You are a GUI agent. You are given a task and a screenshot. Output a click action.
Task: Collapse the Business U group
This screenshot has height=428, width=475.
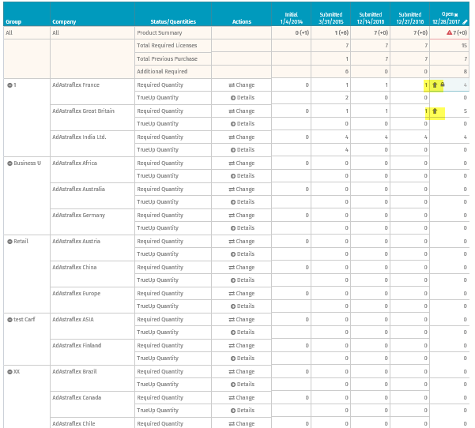(9, 163)
